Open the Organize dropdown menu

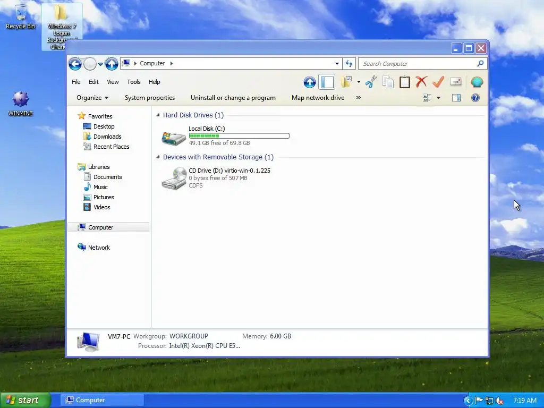pos(92,98)
